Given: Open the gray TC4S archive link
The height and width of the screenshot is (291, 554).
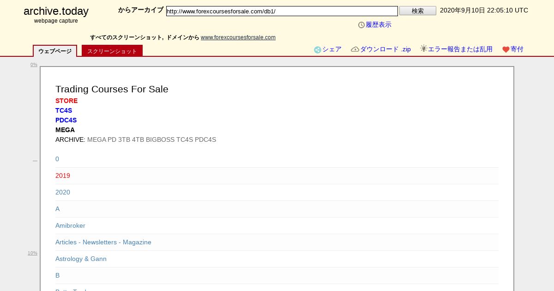Looking at the screenshot, I should [x=185, y=139].
